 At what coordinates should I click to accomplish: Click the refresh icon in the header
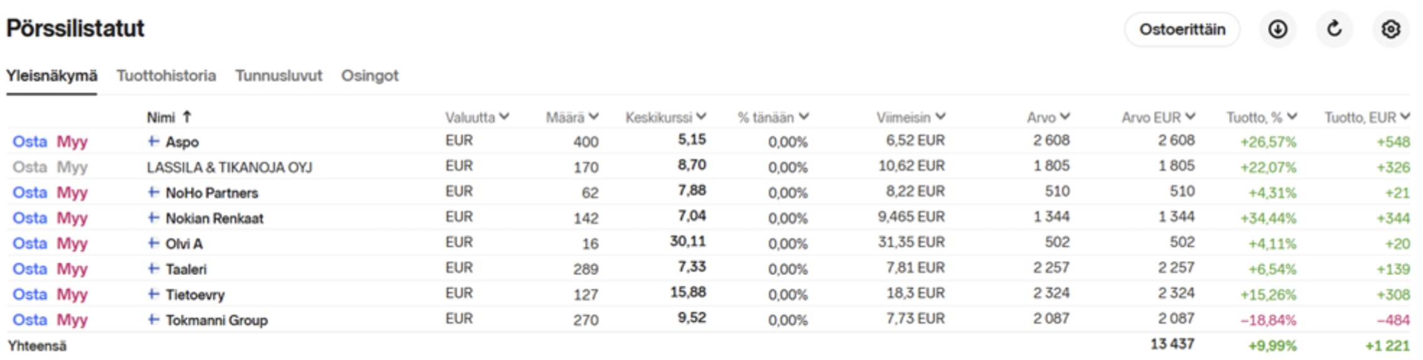(x=1334, y=29)
